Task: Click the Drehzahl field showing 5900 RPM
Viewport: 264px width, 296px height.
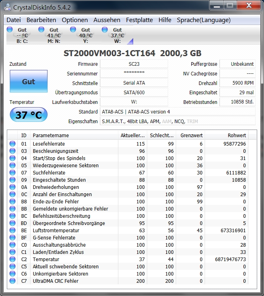Action: point(238,83)
